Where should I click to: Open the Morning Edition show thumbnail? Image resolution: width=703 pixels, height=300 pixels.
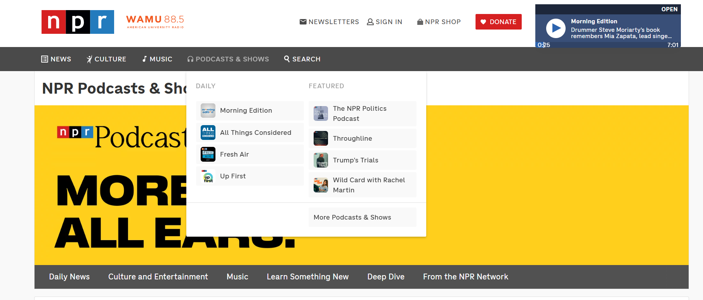coord(208,110)
